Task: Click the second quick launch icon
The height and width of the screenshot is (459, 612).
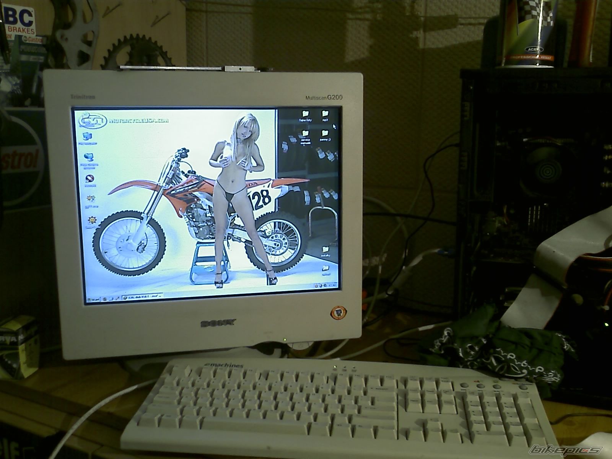Action: (111, 298)
